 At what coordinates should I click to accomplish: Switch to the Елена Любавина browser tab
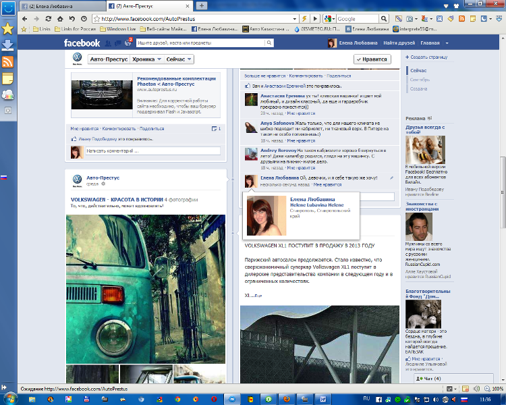click(x=51, y=5)
